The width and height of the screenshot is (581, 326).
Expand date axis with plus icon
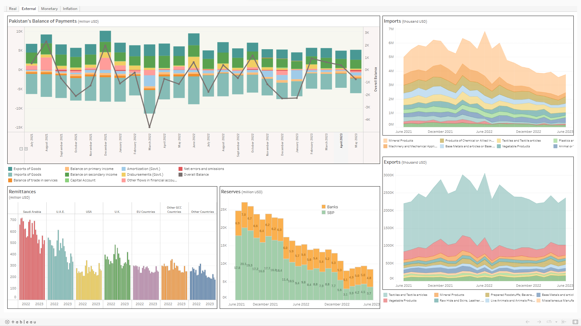point(26,149)
